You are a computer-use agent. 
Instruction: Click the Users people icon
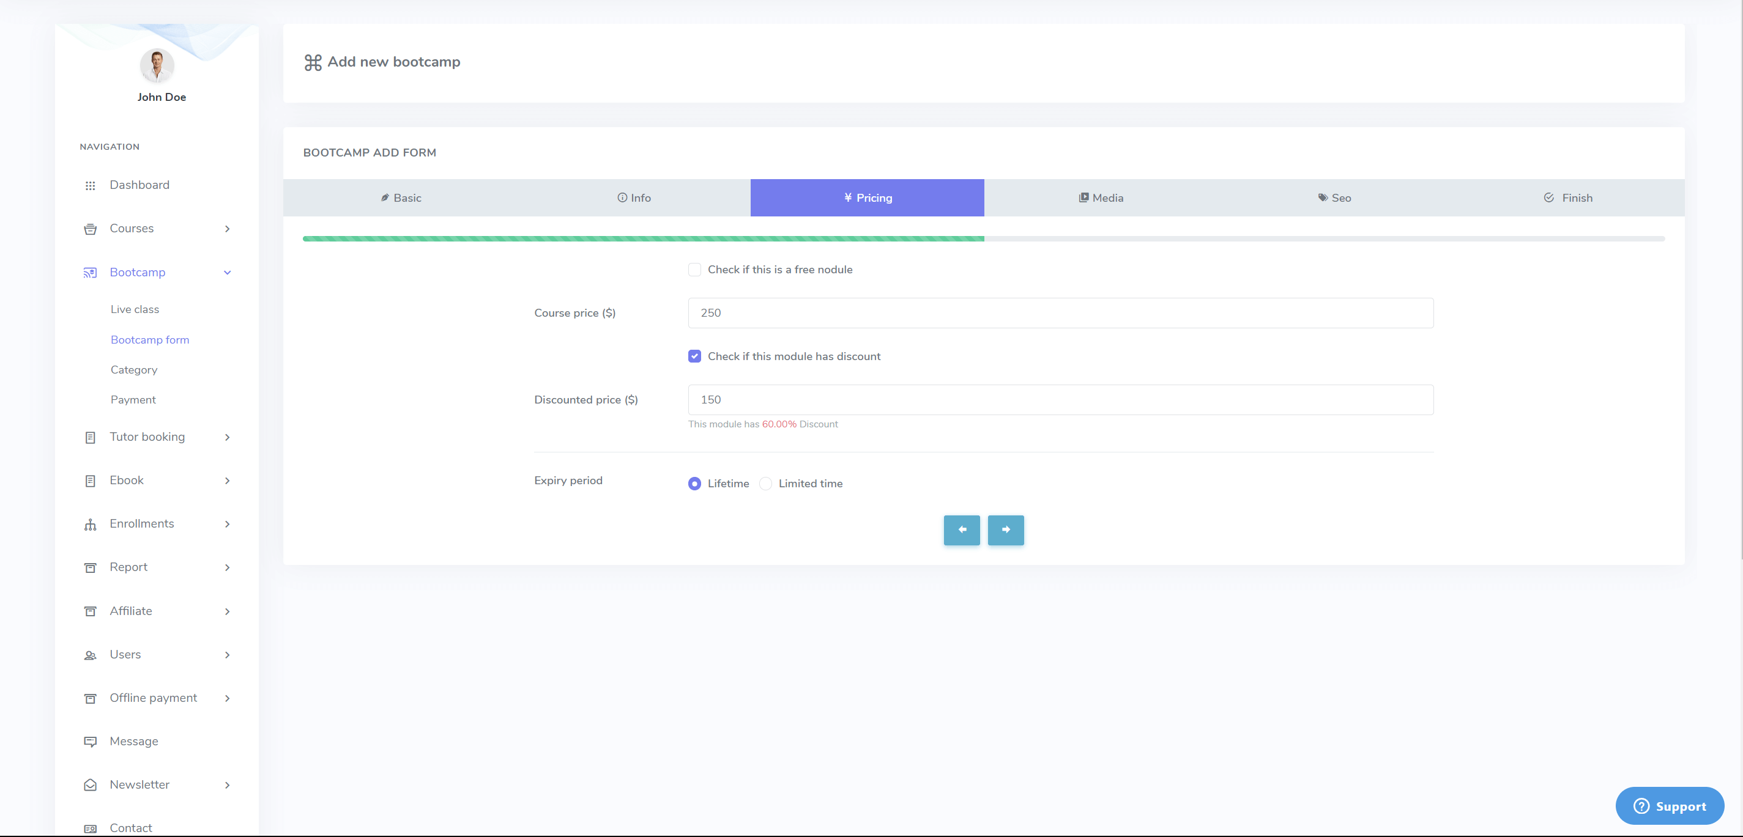coord(90,655)
